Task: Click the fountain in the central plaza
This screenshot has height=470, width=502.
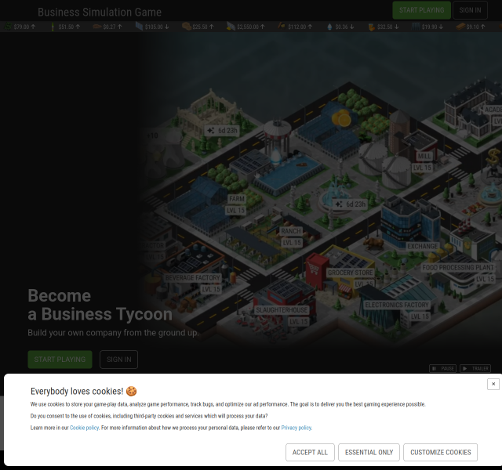Action: 335,195
